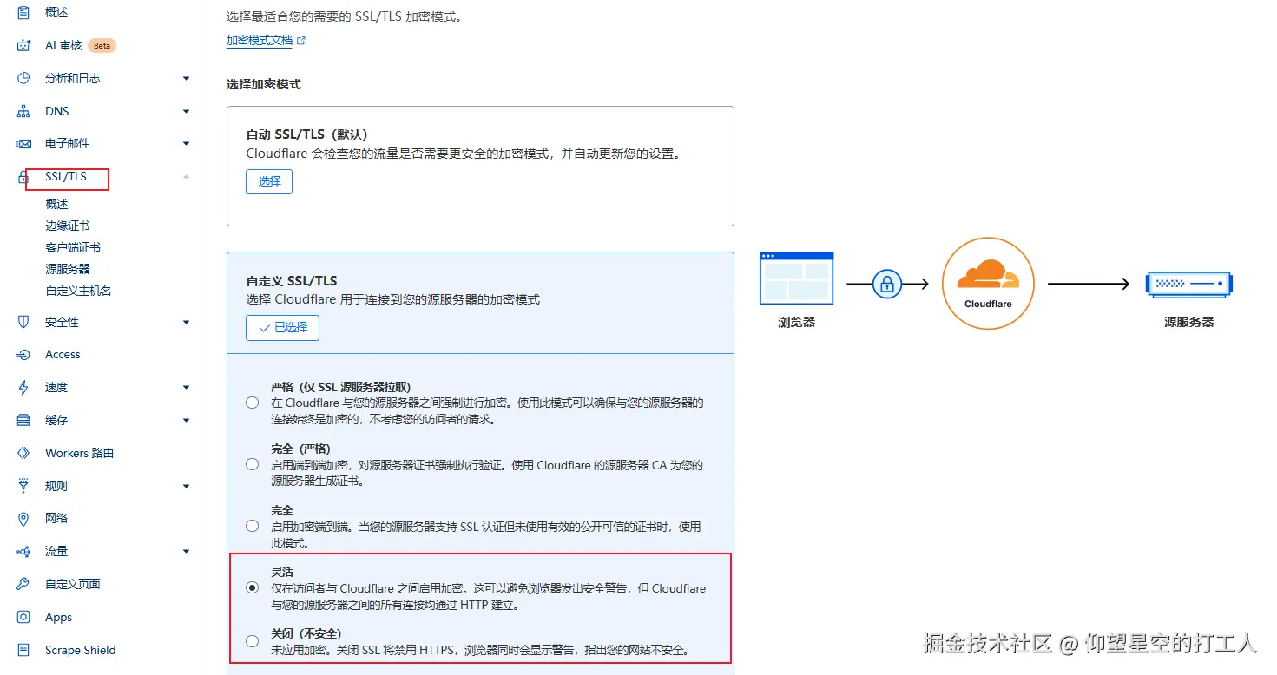Click the 选择加密模式 section heading
The image size is (1277, 675).
tap(264, 84)
